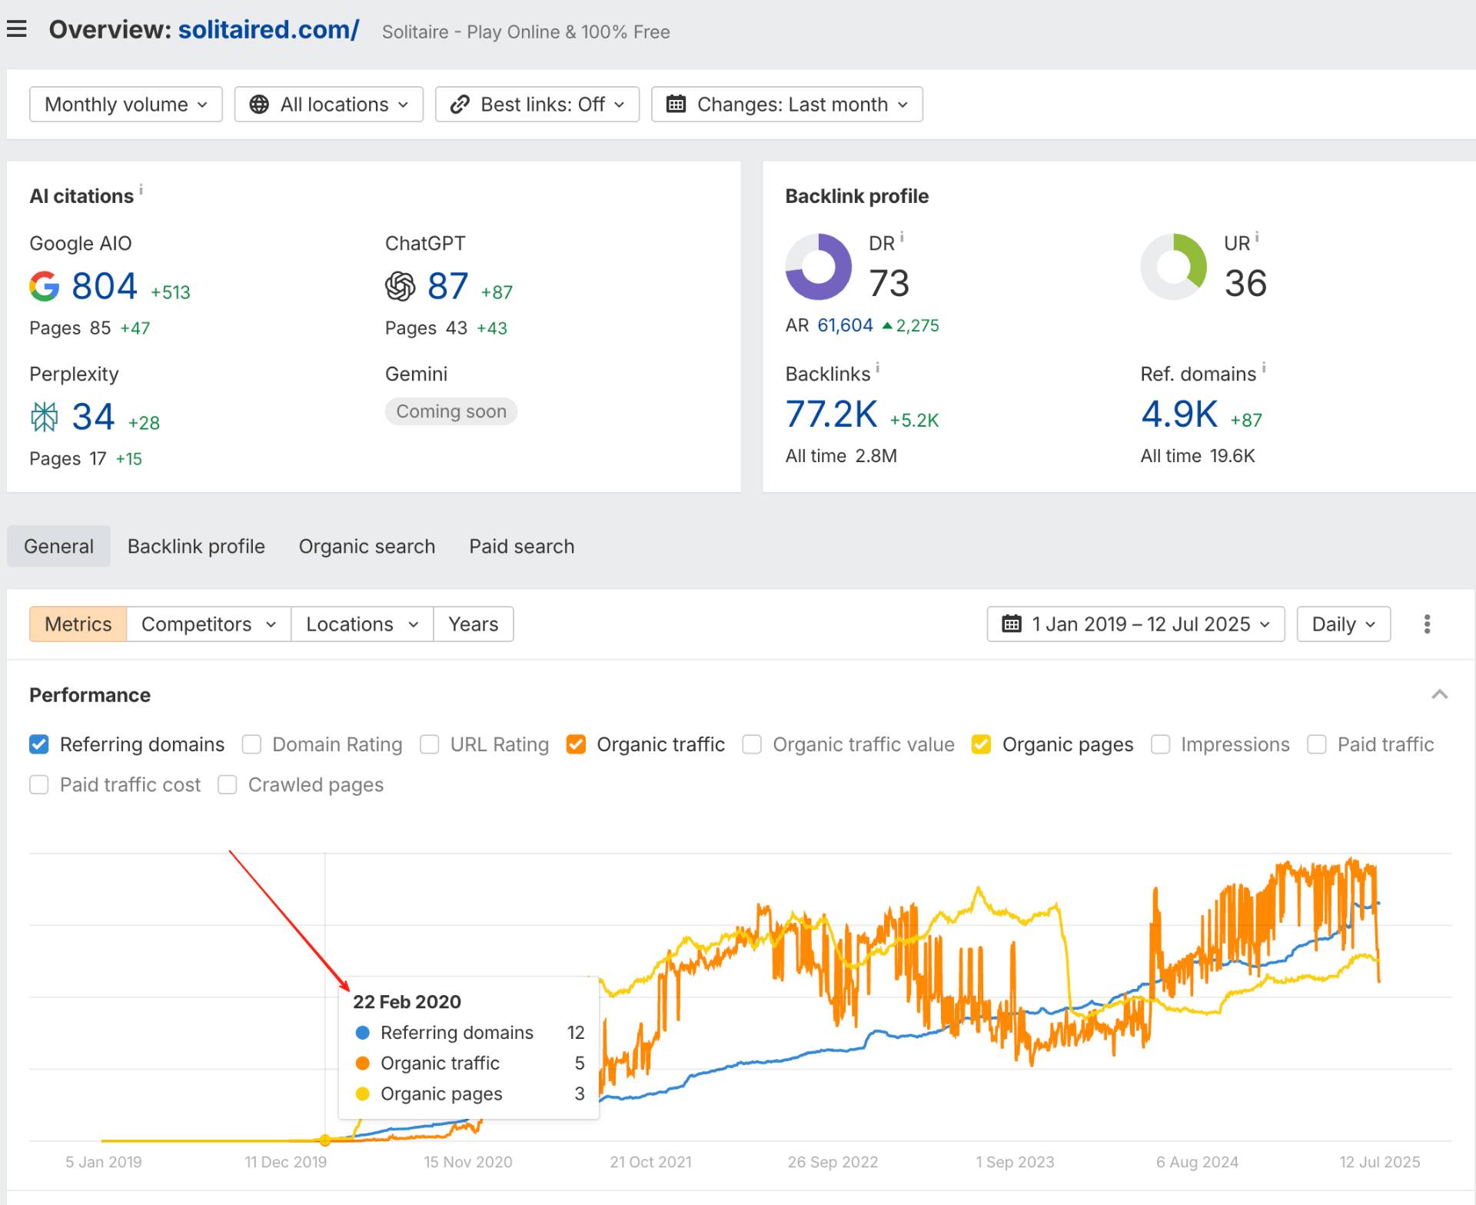Click the Google AIO logo icon
This screenshot has width=1476, height=1205.
pos(45,286)
